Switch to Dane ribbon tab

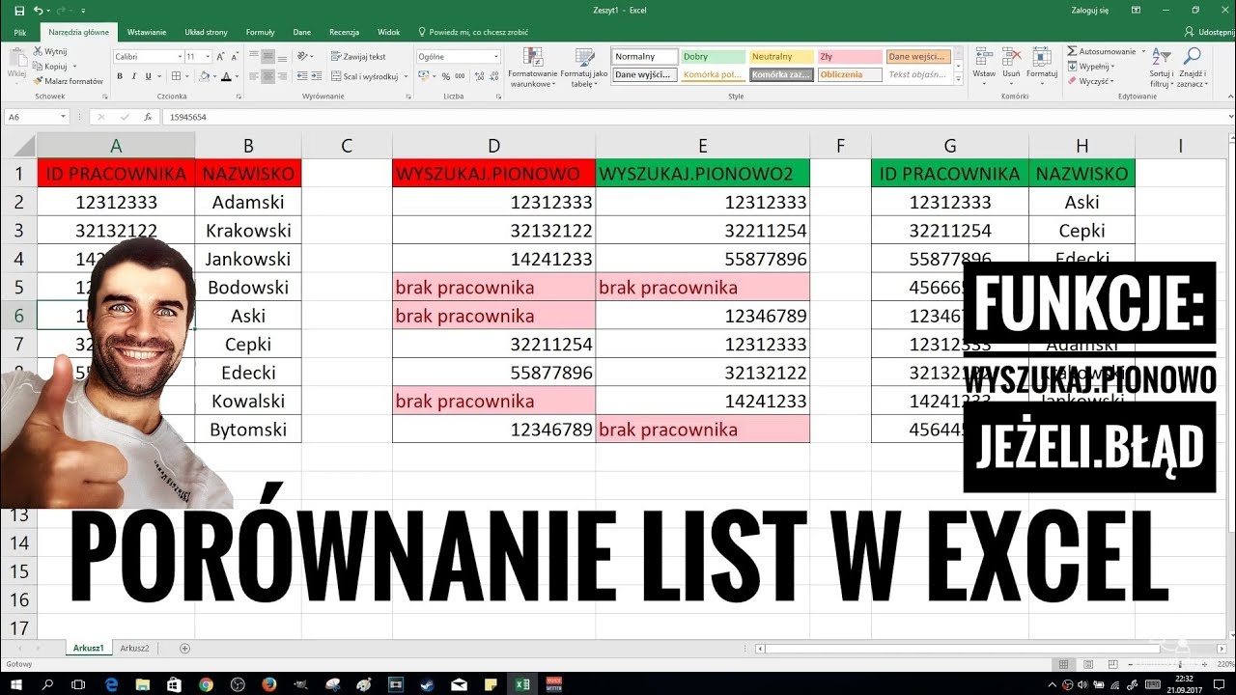coord(302,32)
